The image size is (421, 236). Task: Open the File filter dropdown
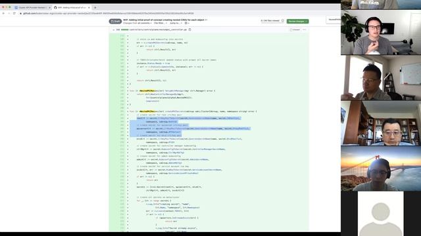point(161,24)
